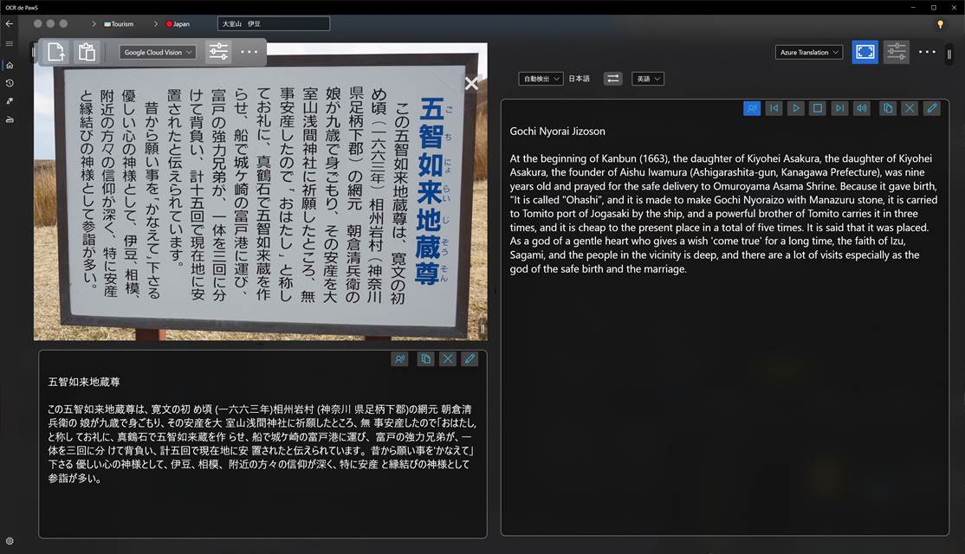Swap source and target languages
965x554 pixels.
[612, 79]
